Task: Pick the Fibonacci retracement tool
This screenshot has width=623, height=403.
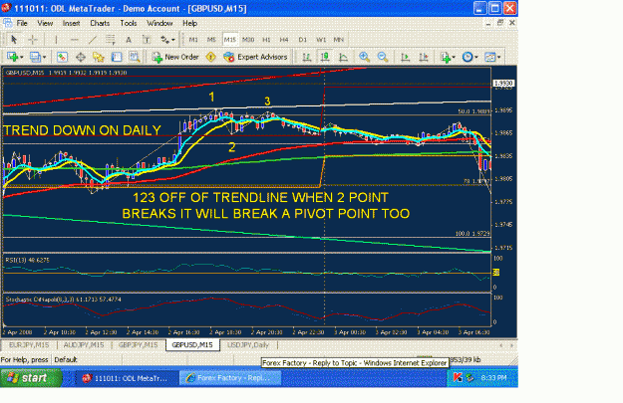Action: [110, 40]
